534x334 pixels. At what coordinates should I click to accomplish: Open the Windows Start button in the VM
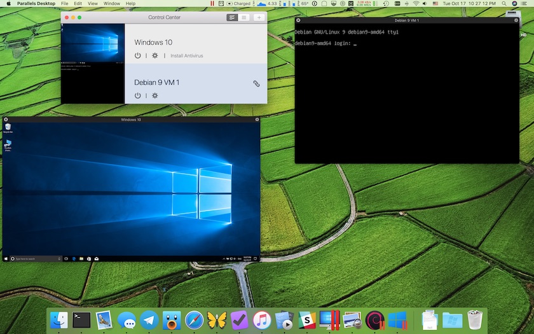(x=6, y=259)
